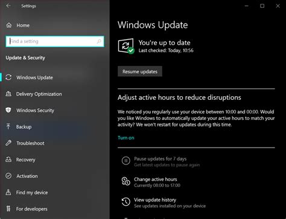Viewport: 286px width, 219px height.
Task: Open View update history
Action: coord(155,200)
